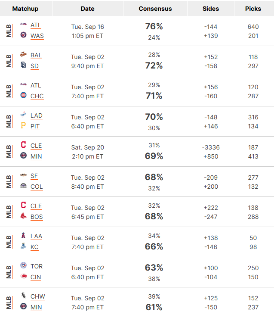Open the CIN team link
This screenshot has height=318, width=274.
(x=36, y=277)
